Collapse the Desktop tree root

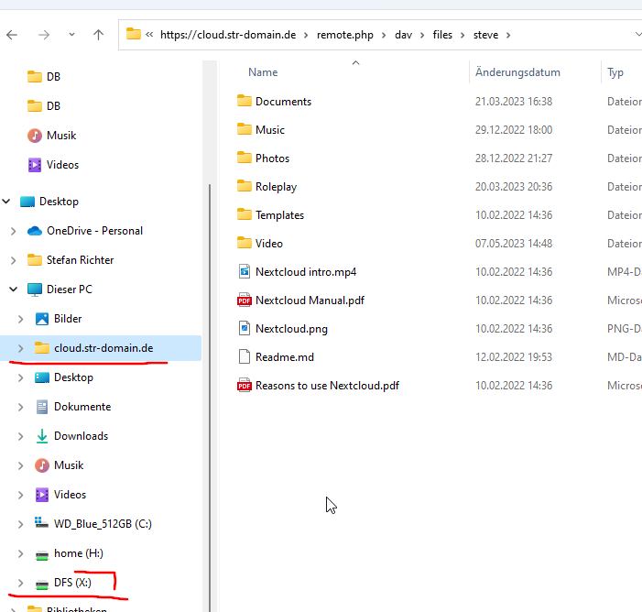6,202
